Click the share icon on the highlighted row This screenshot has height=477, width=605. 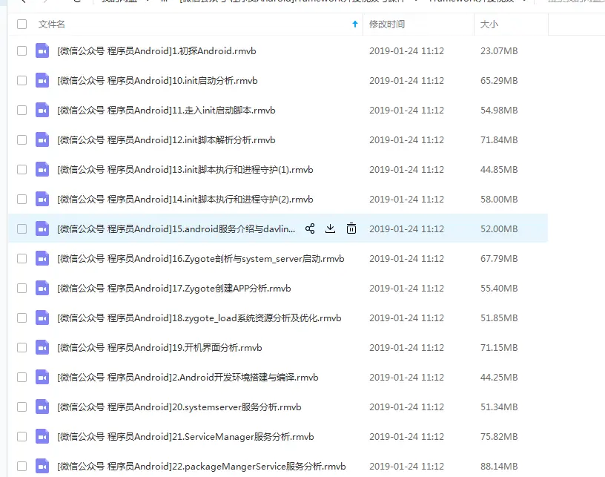click(310, 228)
